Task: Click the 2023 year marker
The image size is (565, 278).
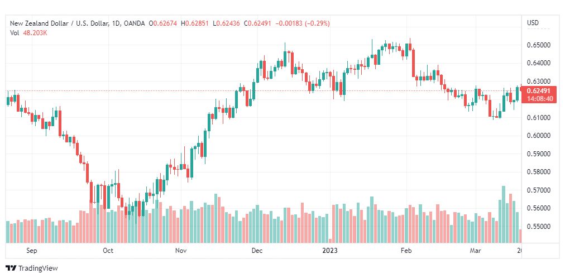Action: point(331,250)
